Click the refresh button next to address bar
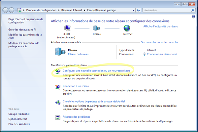Viewport: 198px width, 132px height. pos(138,10)
